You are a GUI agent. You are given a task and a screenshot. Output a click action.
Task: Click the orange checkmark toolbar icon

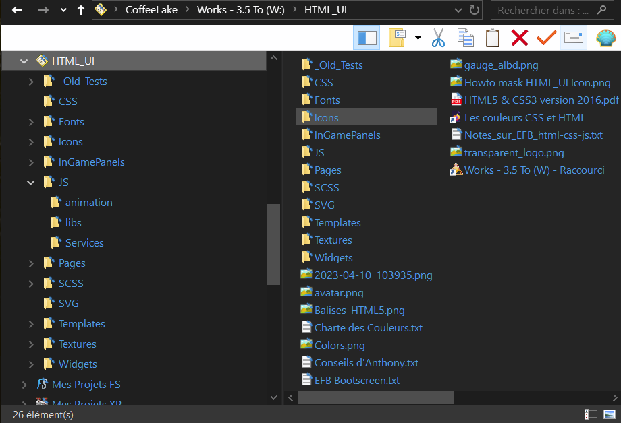click(x=546, y=38)
